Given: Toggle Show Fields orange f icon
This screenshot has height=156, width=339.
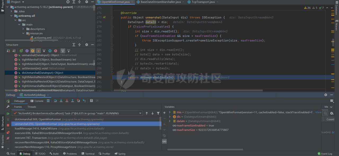Looking at the screenshot, I should click(33, 51).
